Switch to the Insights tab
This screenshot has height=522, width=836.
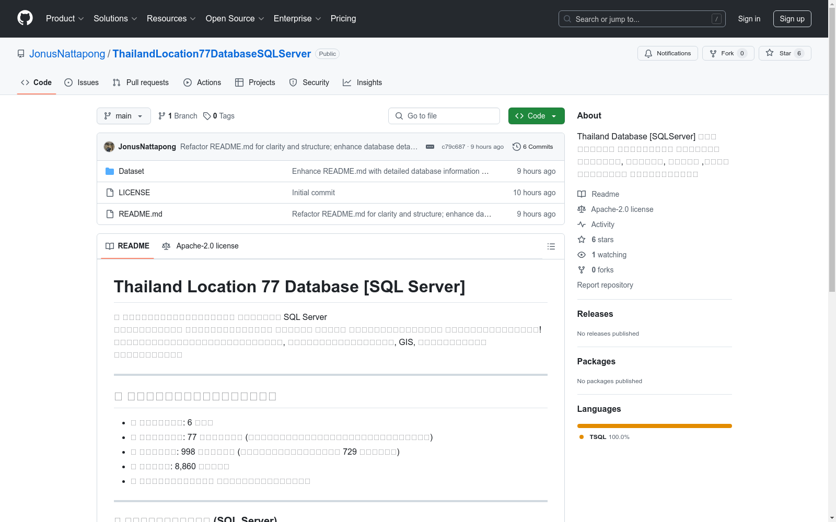(x=362, y=82)
